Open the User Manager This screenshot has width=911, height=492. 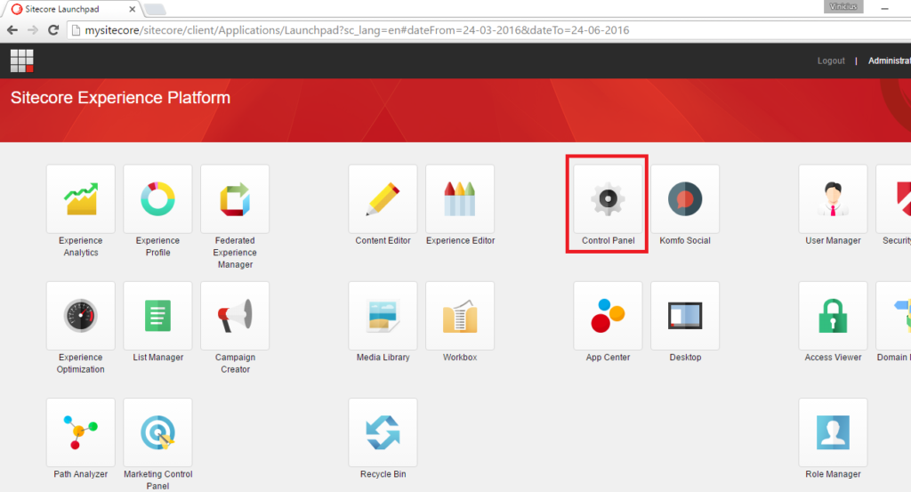[833, 199]
